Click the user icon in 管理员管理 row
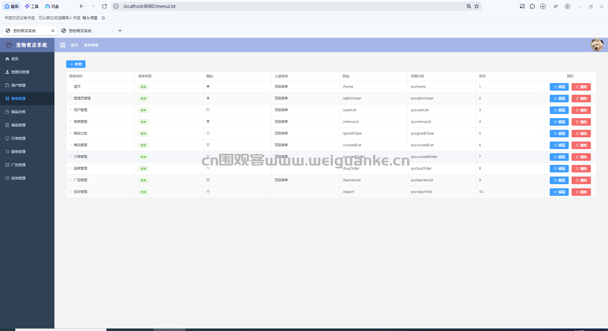 (x=208, y=98)
